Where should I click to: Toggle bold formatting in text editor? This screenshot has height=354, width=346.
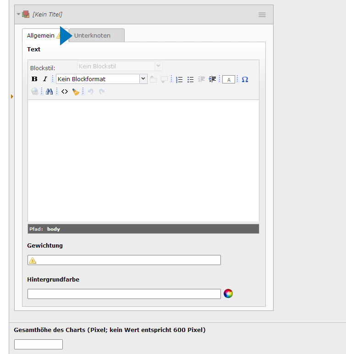[x=34, y=79]
